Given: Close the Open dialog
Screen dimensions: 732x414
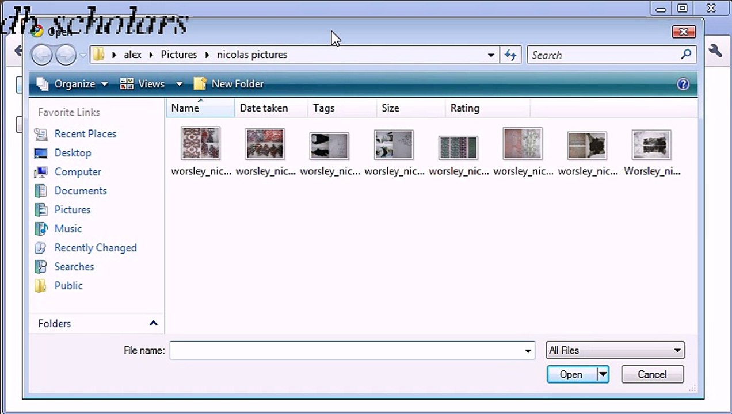Looking at the screenshot, I should click(x=684, y=32).
